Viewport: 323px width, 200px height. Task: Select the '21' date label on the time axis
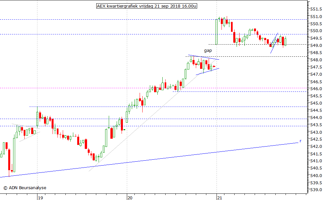[219, 198]
